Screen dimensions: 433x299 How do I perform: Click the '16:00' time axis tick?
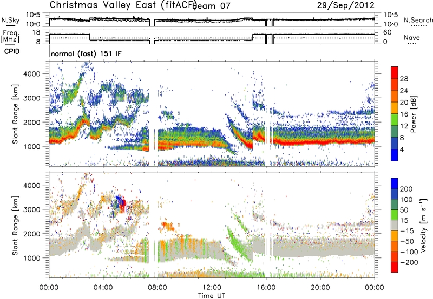coord(266,288)
